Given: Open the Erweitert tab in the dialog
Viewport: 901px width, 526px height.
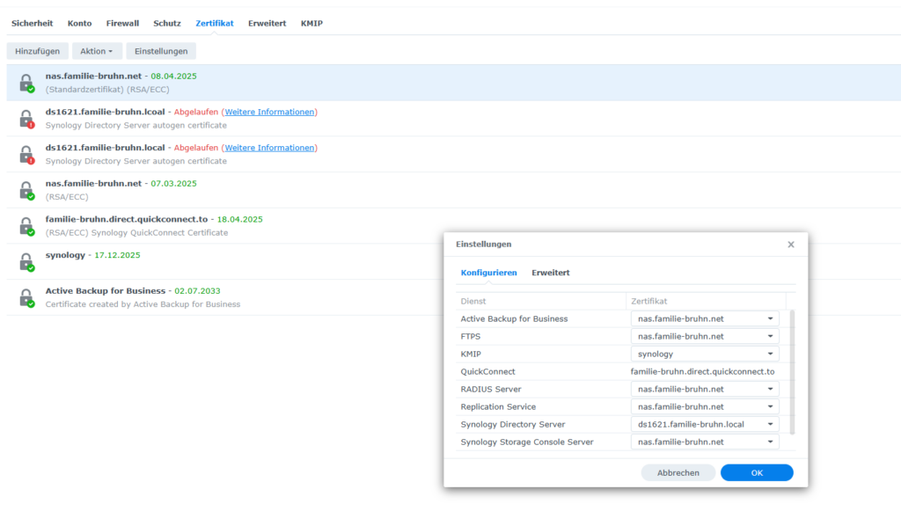Looking at the screenshot, I should (550, 273).
